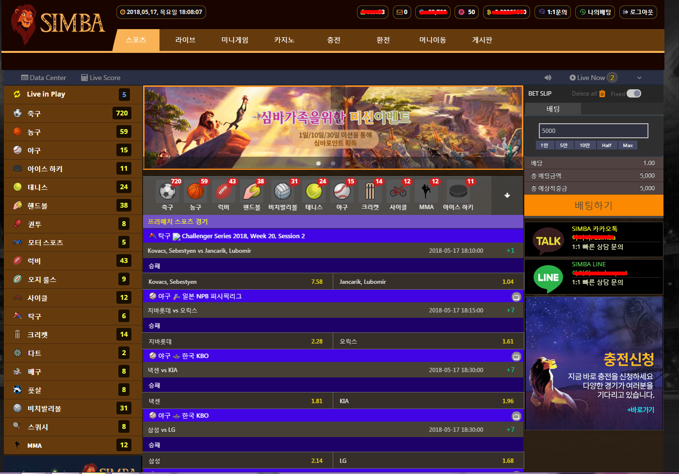
Task: Open Live in Play in sidebar
Action: click(73, 95)
